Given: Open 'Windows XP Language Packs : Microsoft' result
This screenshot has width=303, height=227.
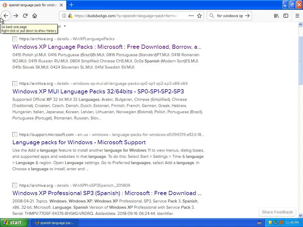Looking at the screenshot, I should pos(107,47).
